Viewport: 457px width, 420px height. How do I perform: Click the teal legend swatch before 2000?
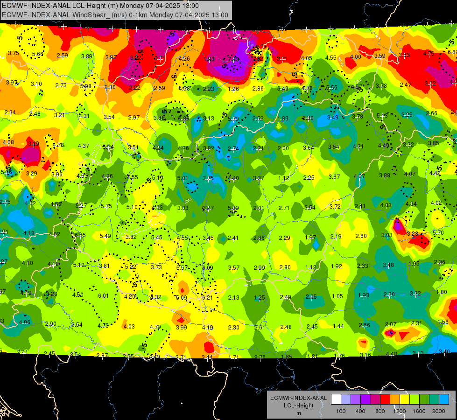(x=434, y=399)
